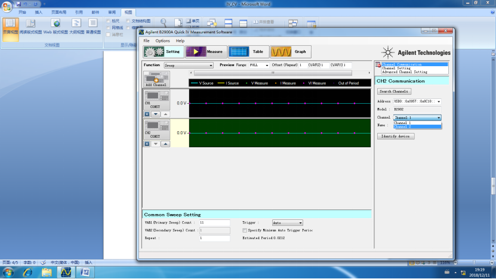The width and height of the screenshot is (496, 279).
Task: Open the Setting view with gears icon
Action: 163,51
